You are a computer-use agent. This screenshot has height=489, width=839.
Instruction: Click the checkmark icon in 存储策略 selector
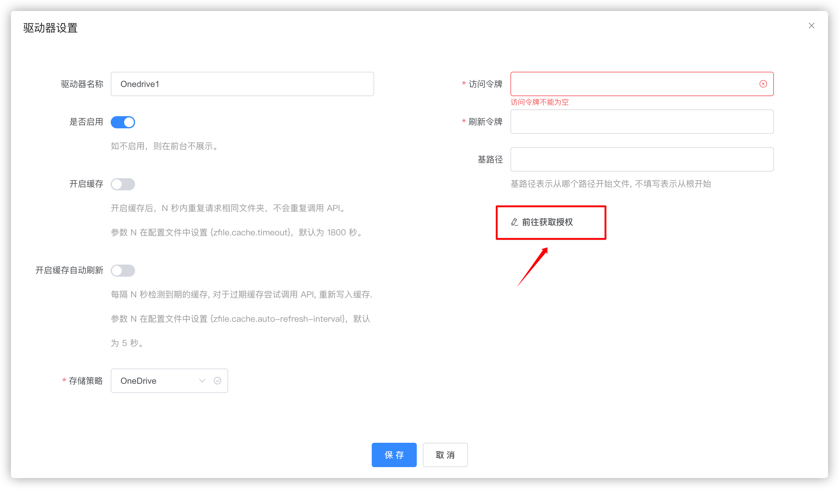click(218, 380)
